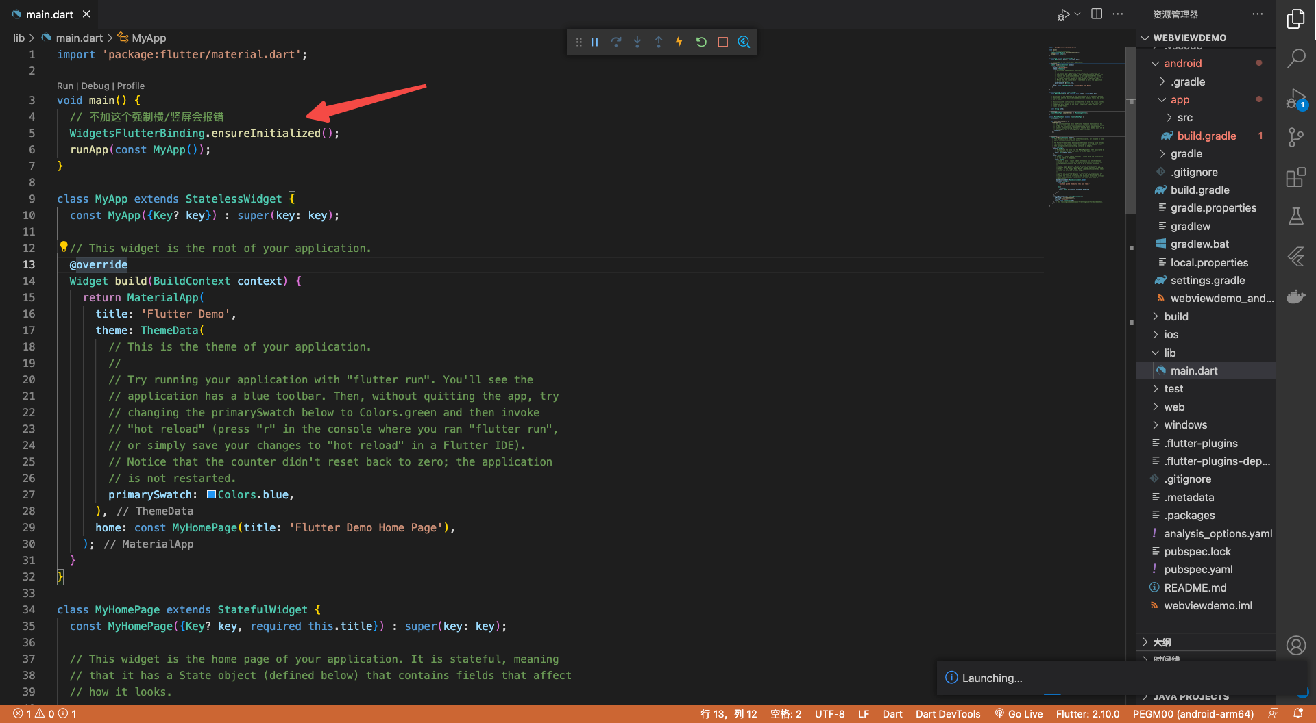Click the feedback icon in status bar
Viewport: 1316px width, 723px height.
click(1273, 713)
